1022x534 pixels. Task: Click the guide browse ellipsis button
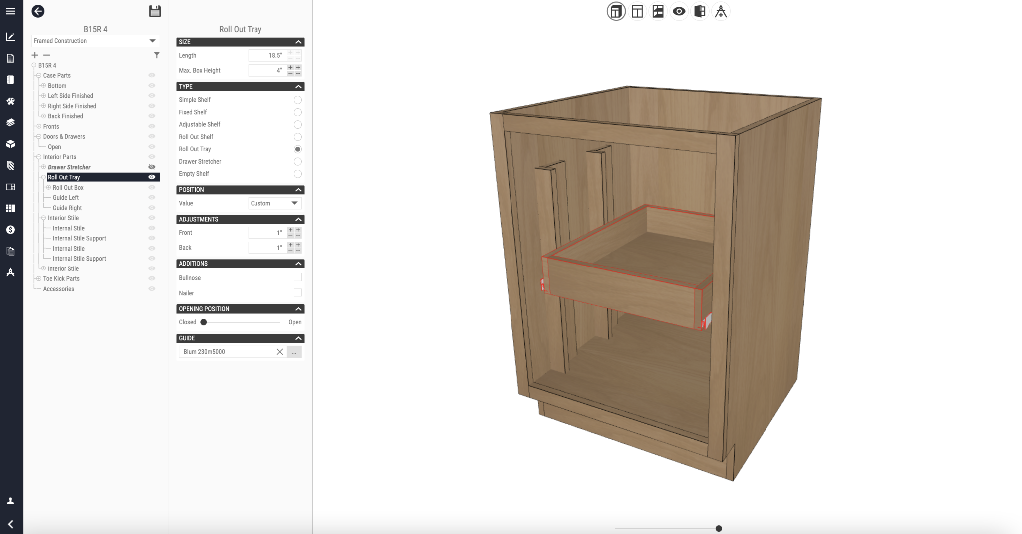click(x=294, y=352)
